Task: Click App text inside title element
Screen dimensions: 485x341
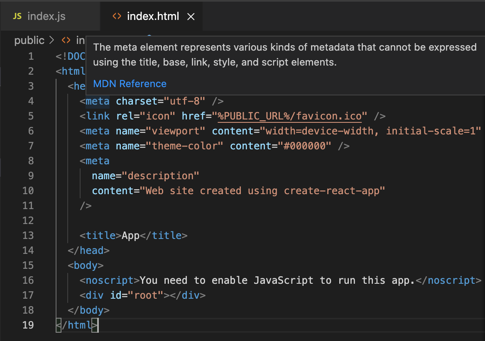Action: 130,236
